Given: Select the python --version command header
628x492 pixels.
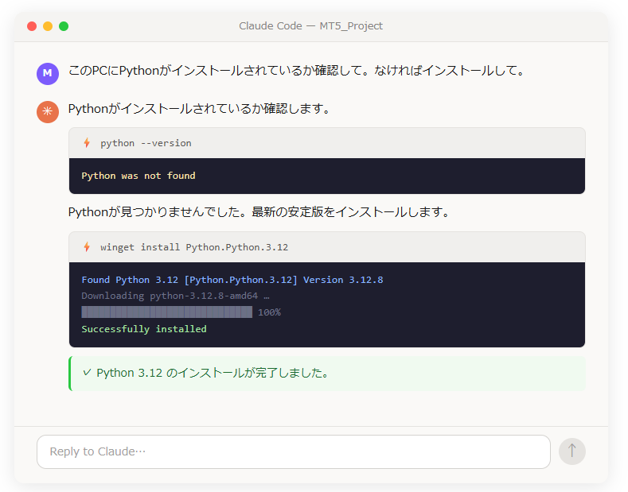Looking at the screenshot, I should point(327,143).
